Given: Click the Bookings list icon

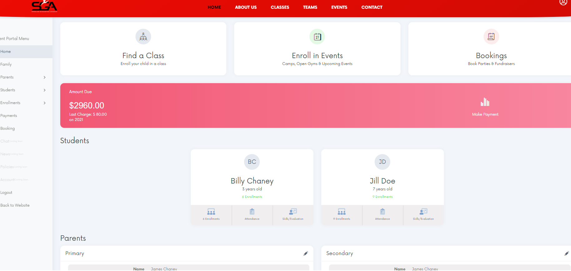Looking at the screenshot, I should click(x=491, y=37).
